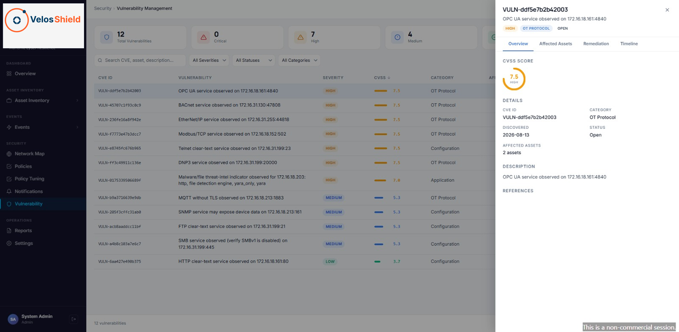This screenshot has height=332, width=679.
Task: Click the Settings gear icon
Action: 9,243
